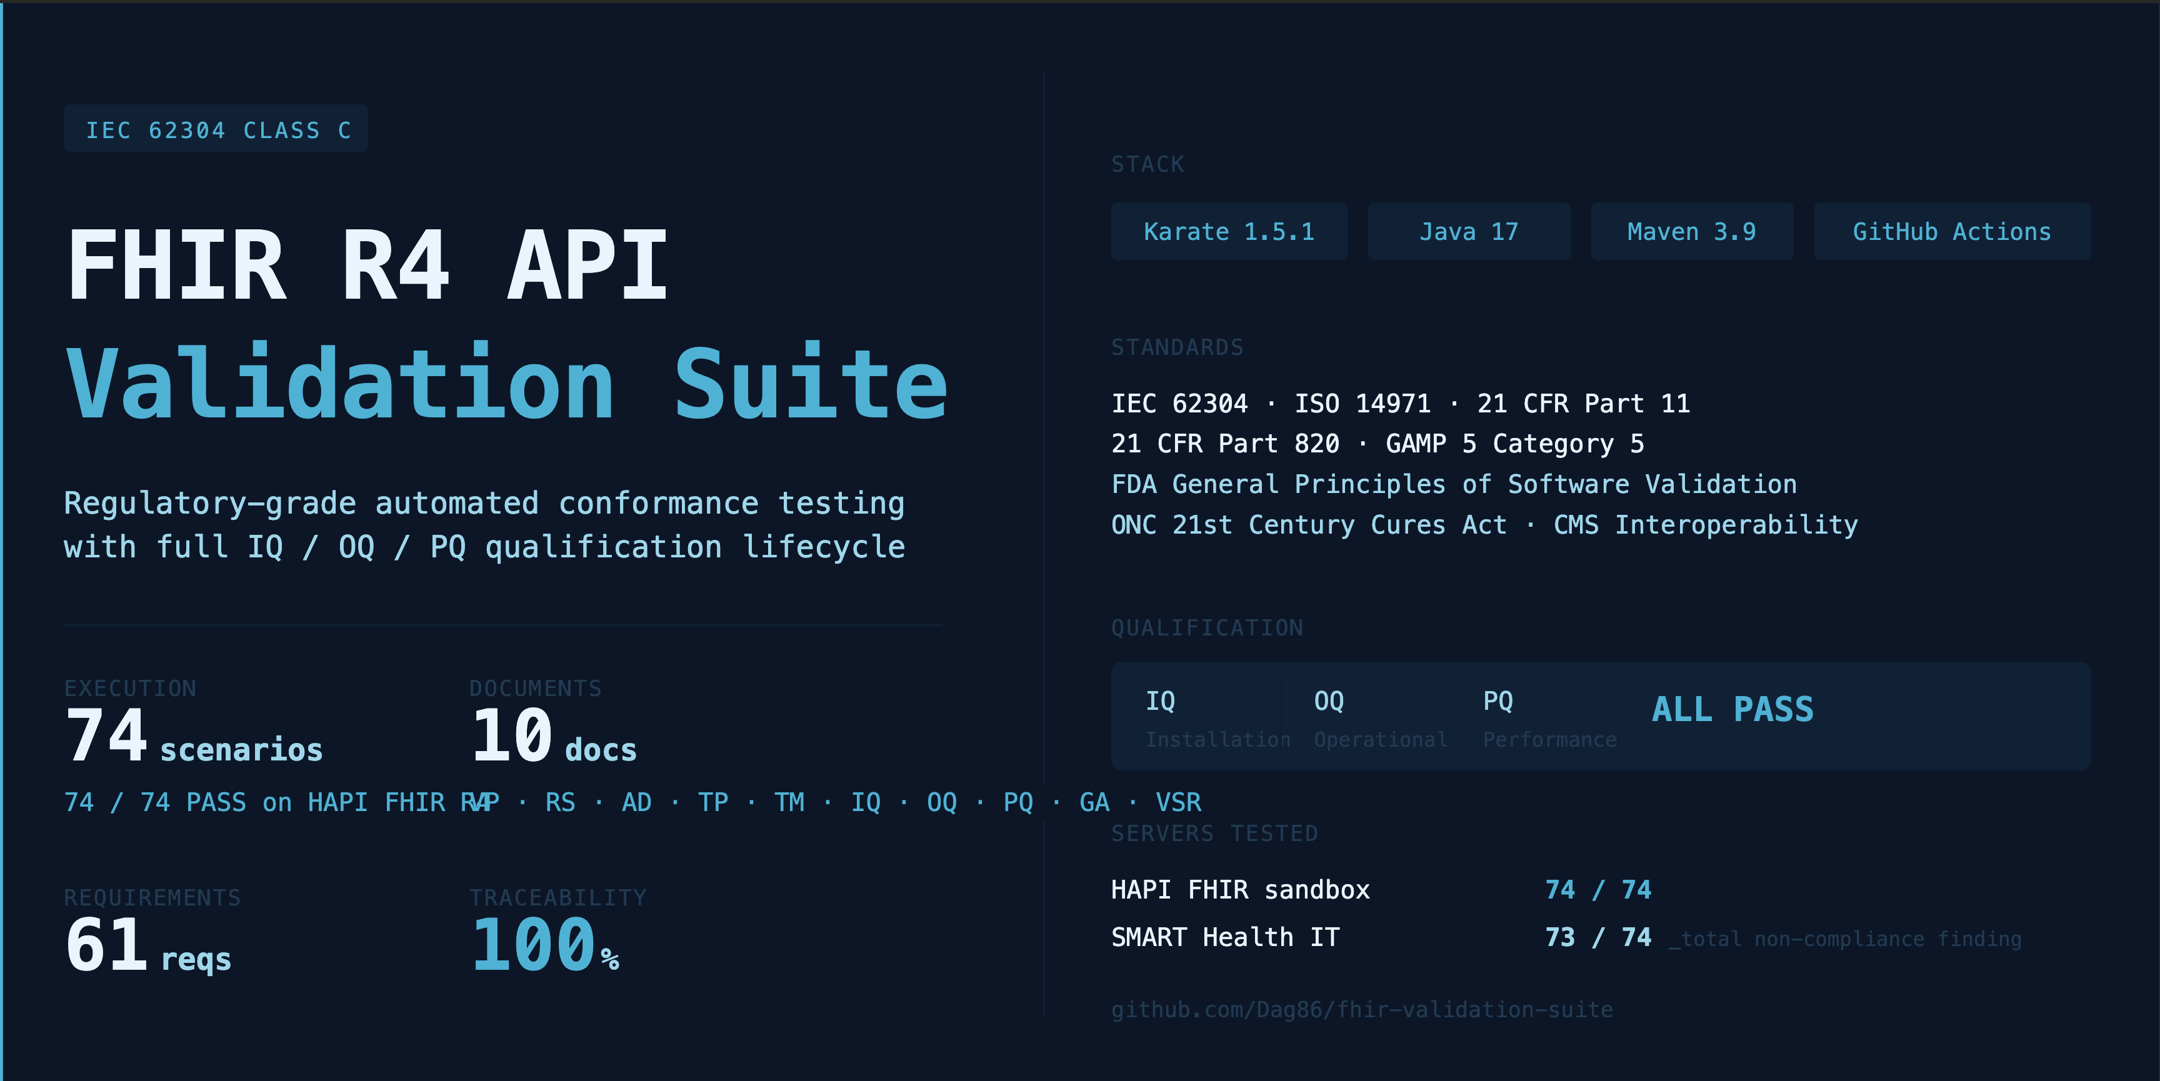
Task: Click the IEC 62304 CLASS C badge
Action: point(216,128)
